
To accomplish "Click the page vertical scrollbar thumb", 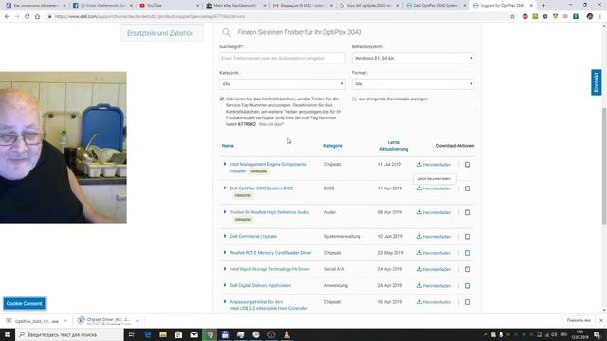I will [x=604, y=167].
